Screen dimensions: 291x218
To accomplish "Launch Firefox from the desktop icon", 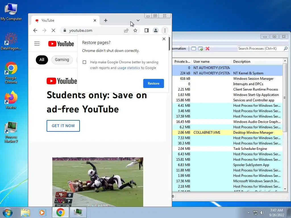I will (11, 100).
